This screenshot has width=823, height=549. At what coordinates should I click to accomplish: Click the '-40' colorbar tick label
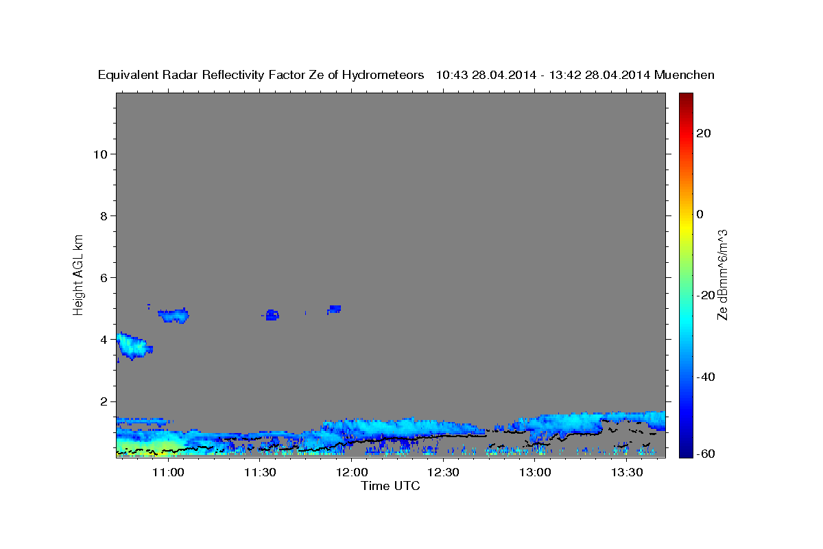(705, 377)
